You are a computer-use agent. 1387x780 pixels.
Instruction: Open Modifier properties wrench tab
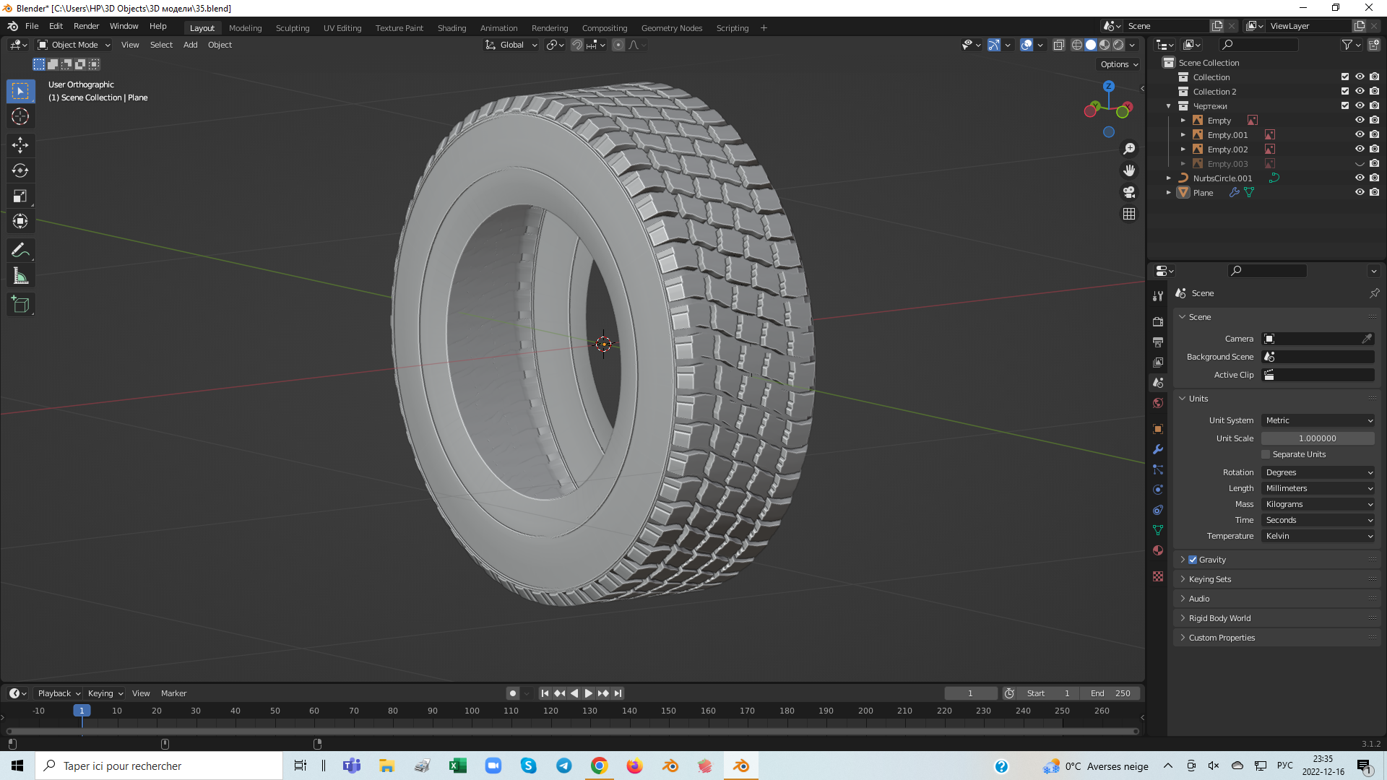(1158, 449)
